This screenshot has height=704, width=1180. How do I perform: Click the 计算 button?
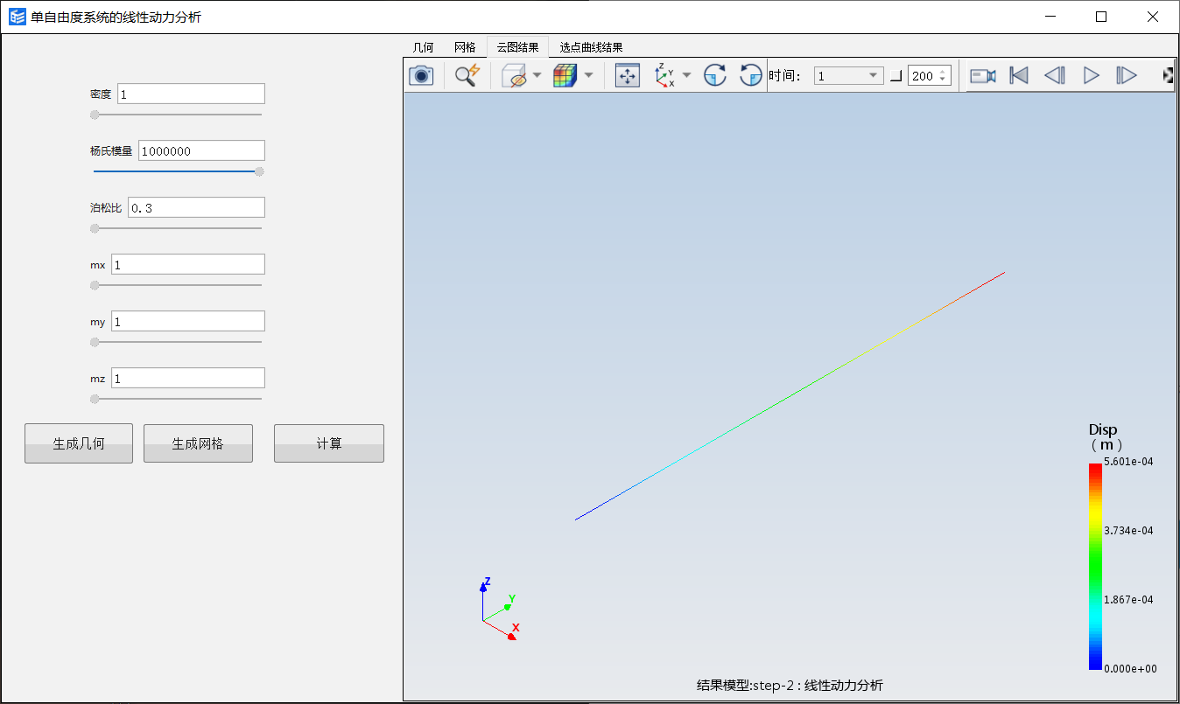[x=329, y=443]
